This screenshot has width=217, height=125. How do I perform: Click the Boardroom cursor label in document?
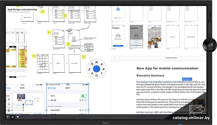coord(187,79)
